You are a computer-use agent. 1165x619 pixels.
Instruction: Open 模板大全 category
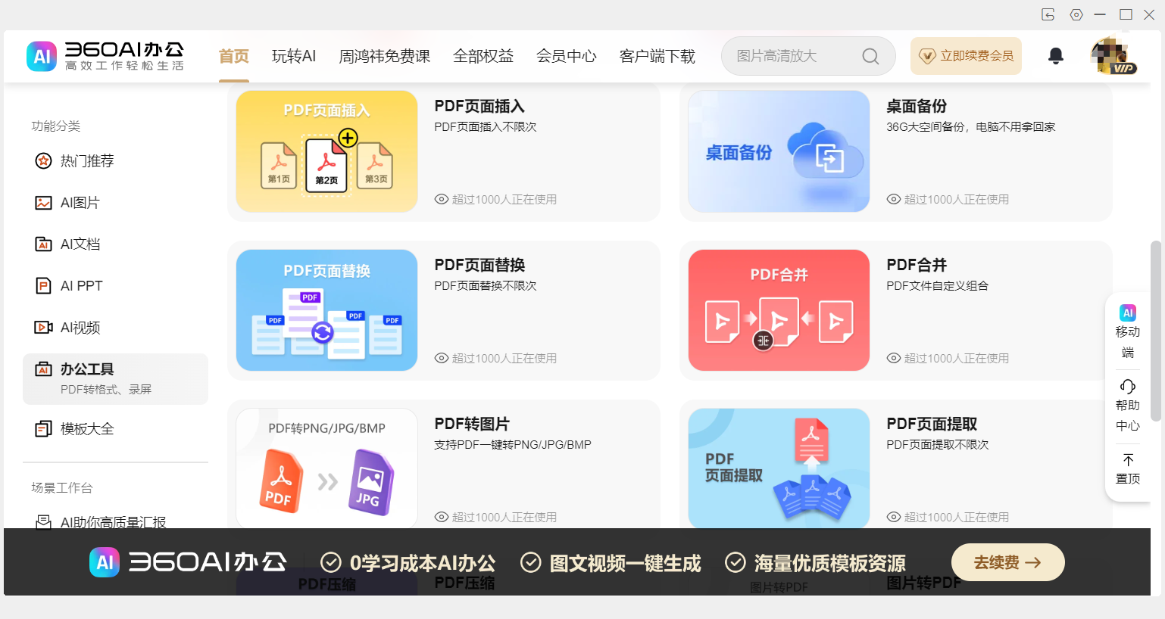[115, 428]
